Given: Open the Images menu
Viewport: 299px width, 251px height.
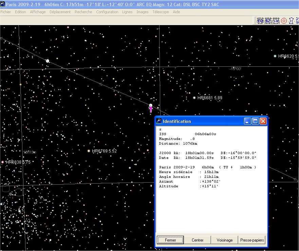Looking at the screenshot, I should [x=142, y=12].
